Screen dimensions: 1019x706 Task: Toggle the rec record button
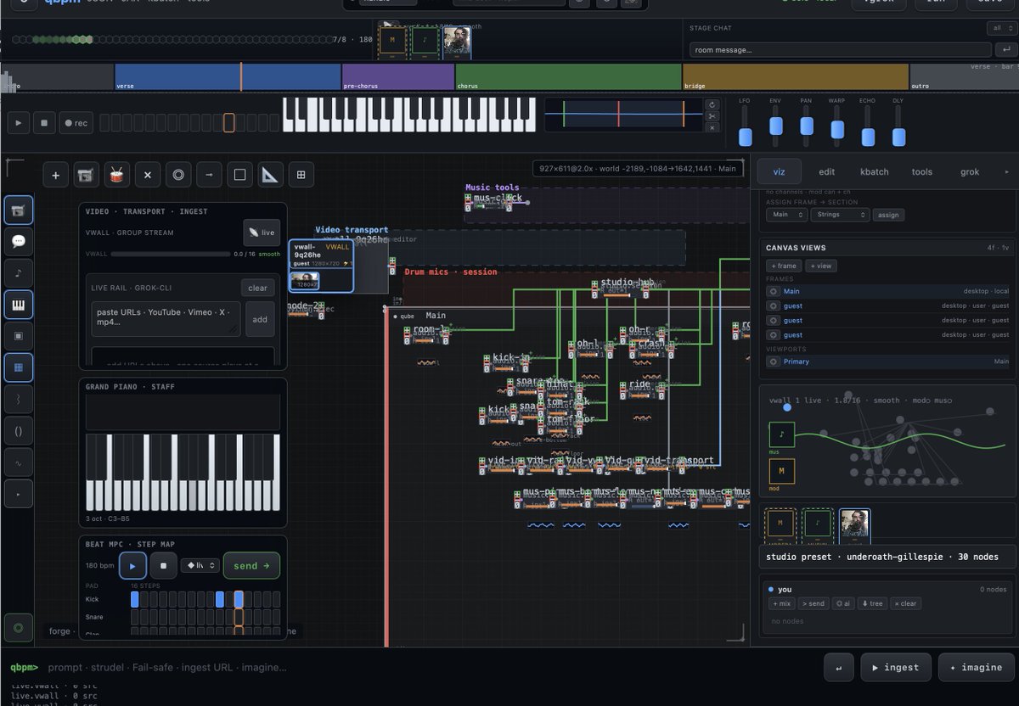point(76,123)
